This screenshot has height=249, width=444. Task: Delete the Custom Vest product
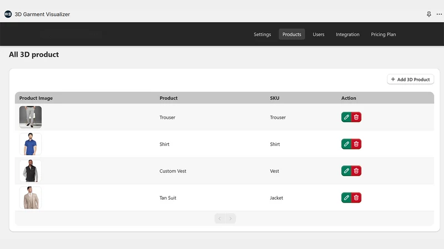(x=356, y=171)
